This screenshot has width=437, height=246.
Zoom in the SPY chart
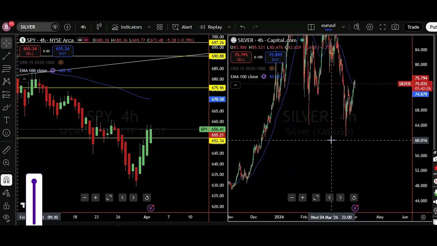tap(96, 197)
